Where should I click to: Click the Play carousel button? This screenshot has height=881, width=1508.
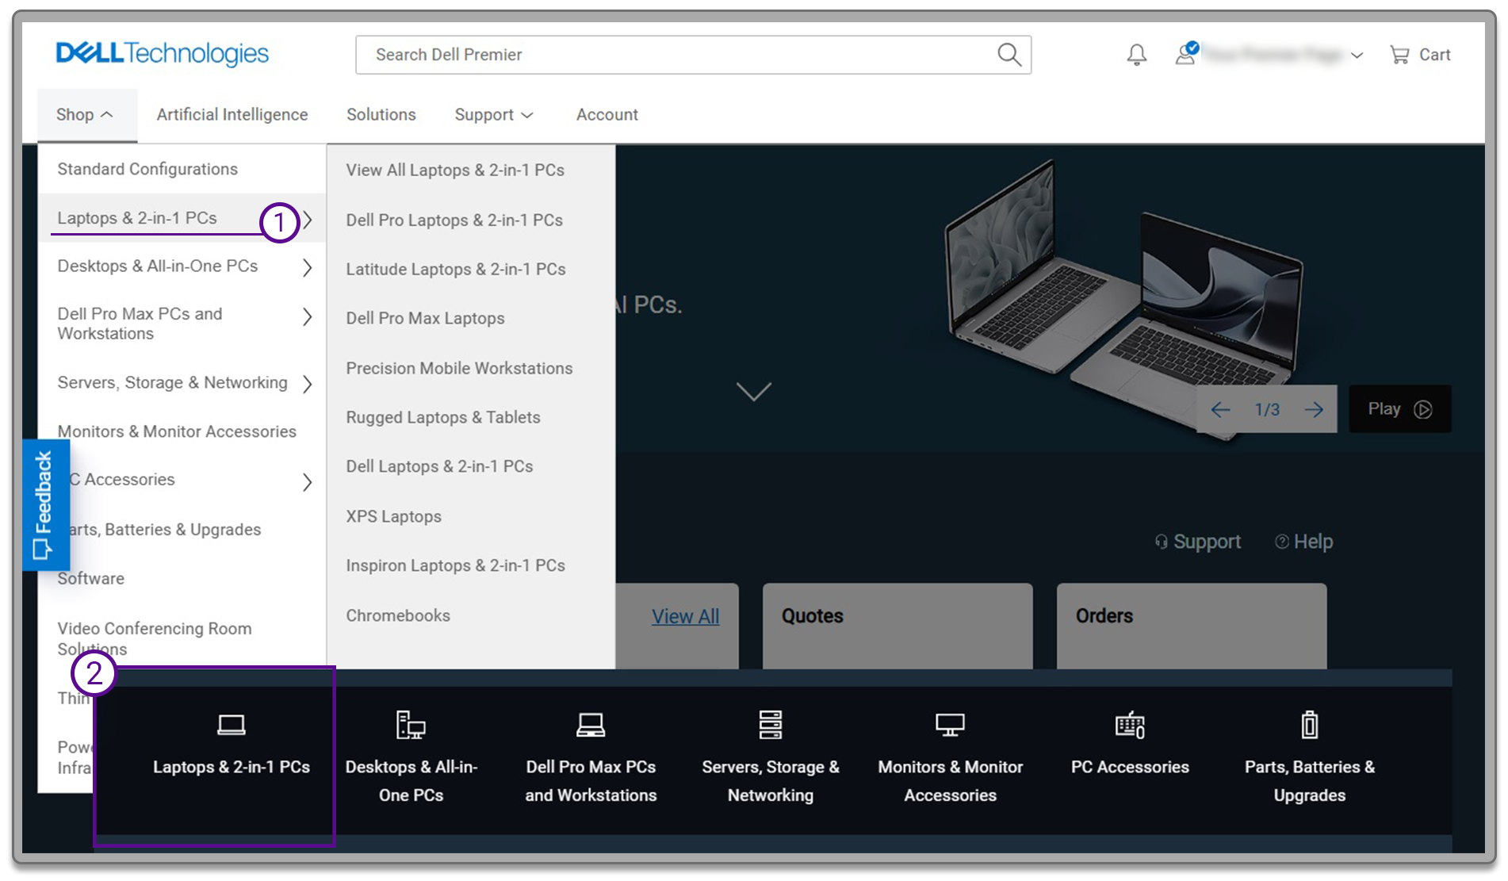[x=1400, y=409]
